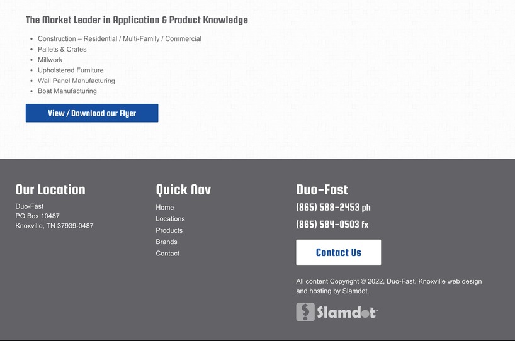Image resolution: width=515 pixels, height=341 pixels.
Task: Click the (865) 584-0503 fax number
Action: (x=332, y=225)
